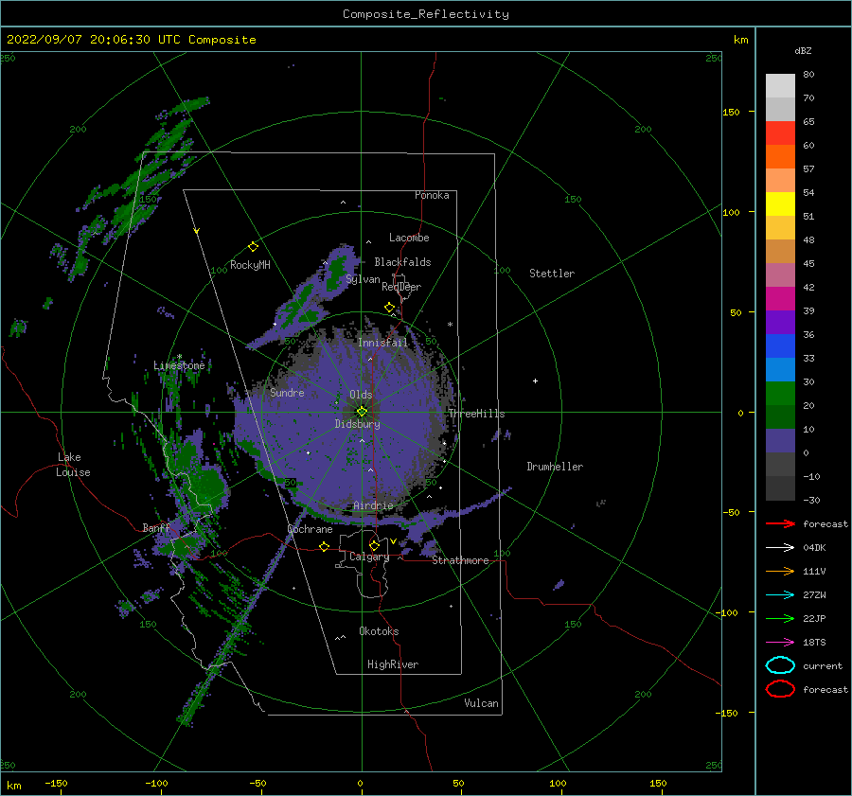Click the Stettler city label

pos(552,274)
